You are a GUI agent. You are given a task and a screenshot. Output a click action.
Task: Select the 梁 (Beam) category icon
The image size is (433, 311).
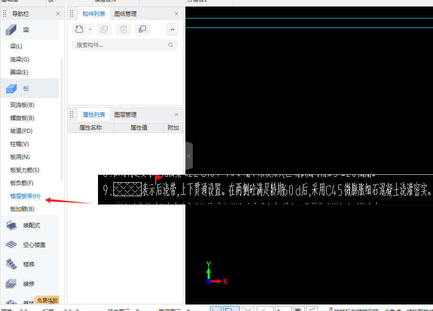pos(11,30)
